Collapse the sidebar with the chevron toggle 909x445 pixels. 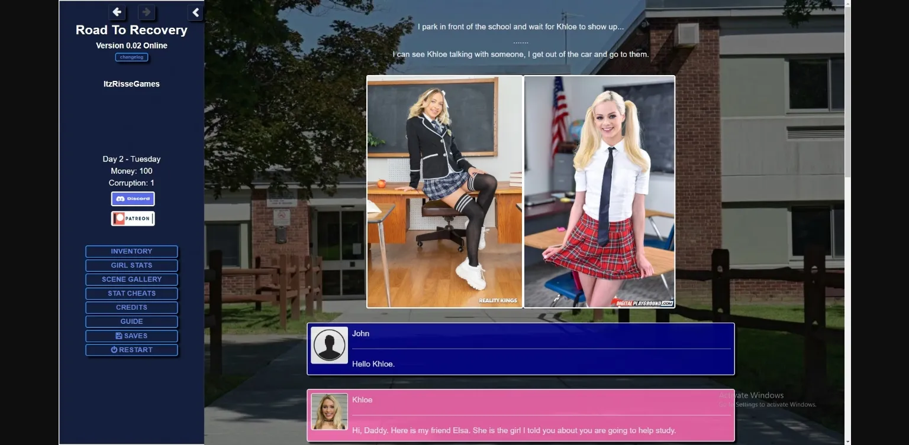click(195, 12)
